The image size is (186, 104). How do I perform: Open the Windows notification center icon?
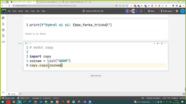pos(182,102)
